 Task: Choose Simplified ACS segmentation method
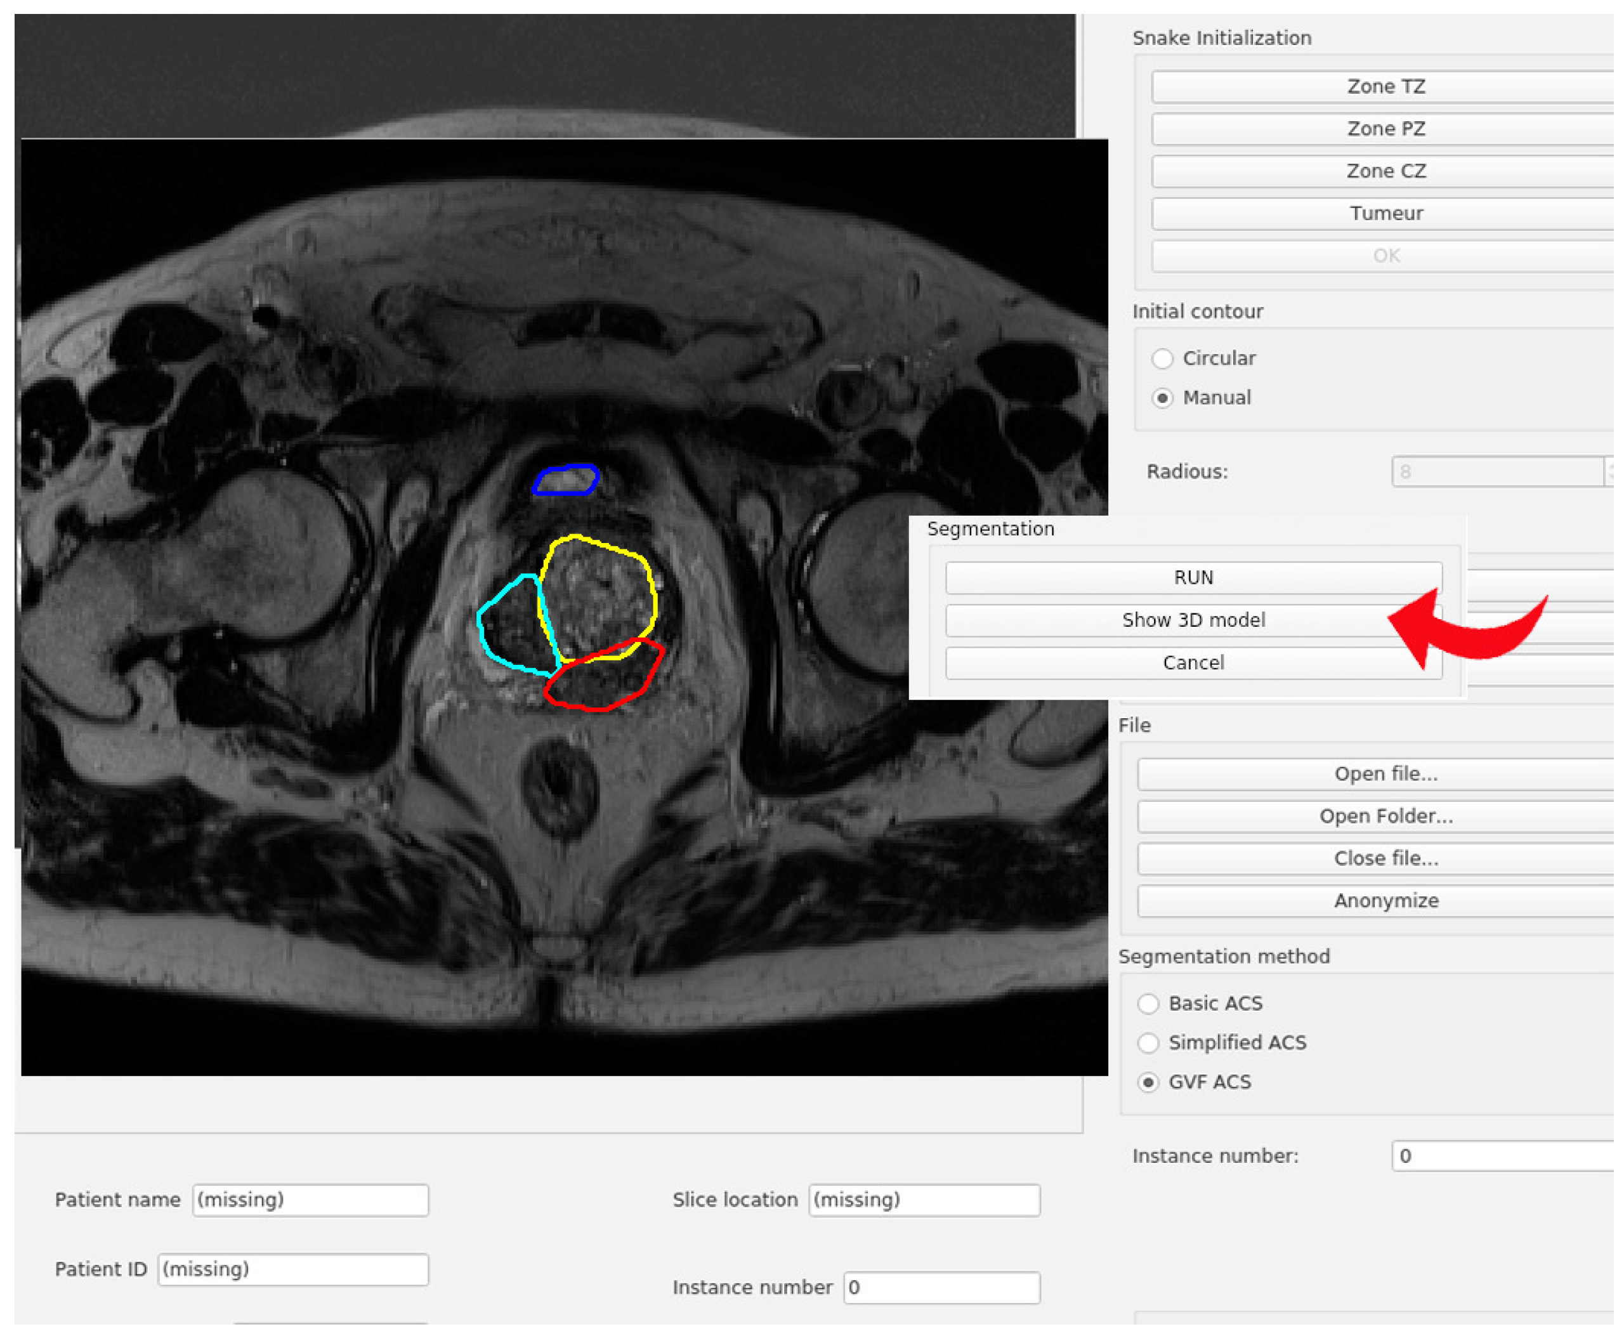pyautogui.click(x=1148, y=1043)
